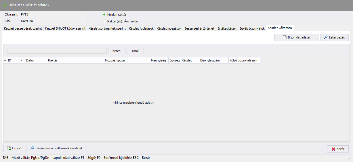Click the magnifier icon on Lekérdezés
Screen dimensions: 353x162
click(x=325, y=38)
